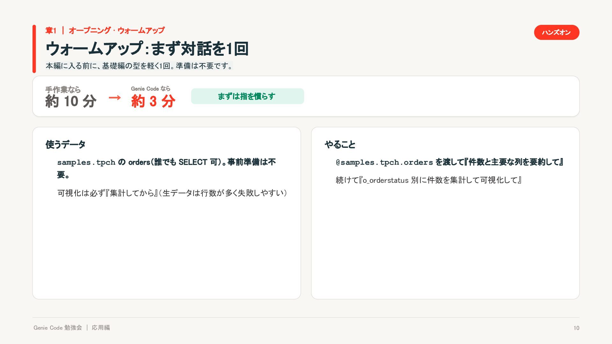Select the 約 10 分 time estimate
Screen dimensions: 612x344
71,101
